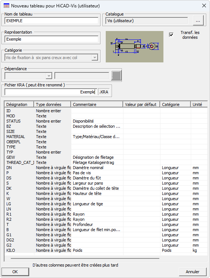
Task: Click the Fichier KRA name field
Action: pos(51,92)
